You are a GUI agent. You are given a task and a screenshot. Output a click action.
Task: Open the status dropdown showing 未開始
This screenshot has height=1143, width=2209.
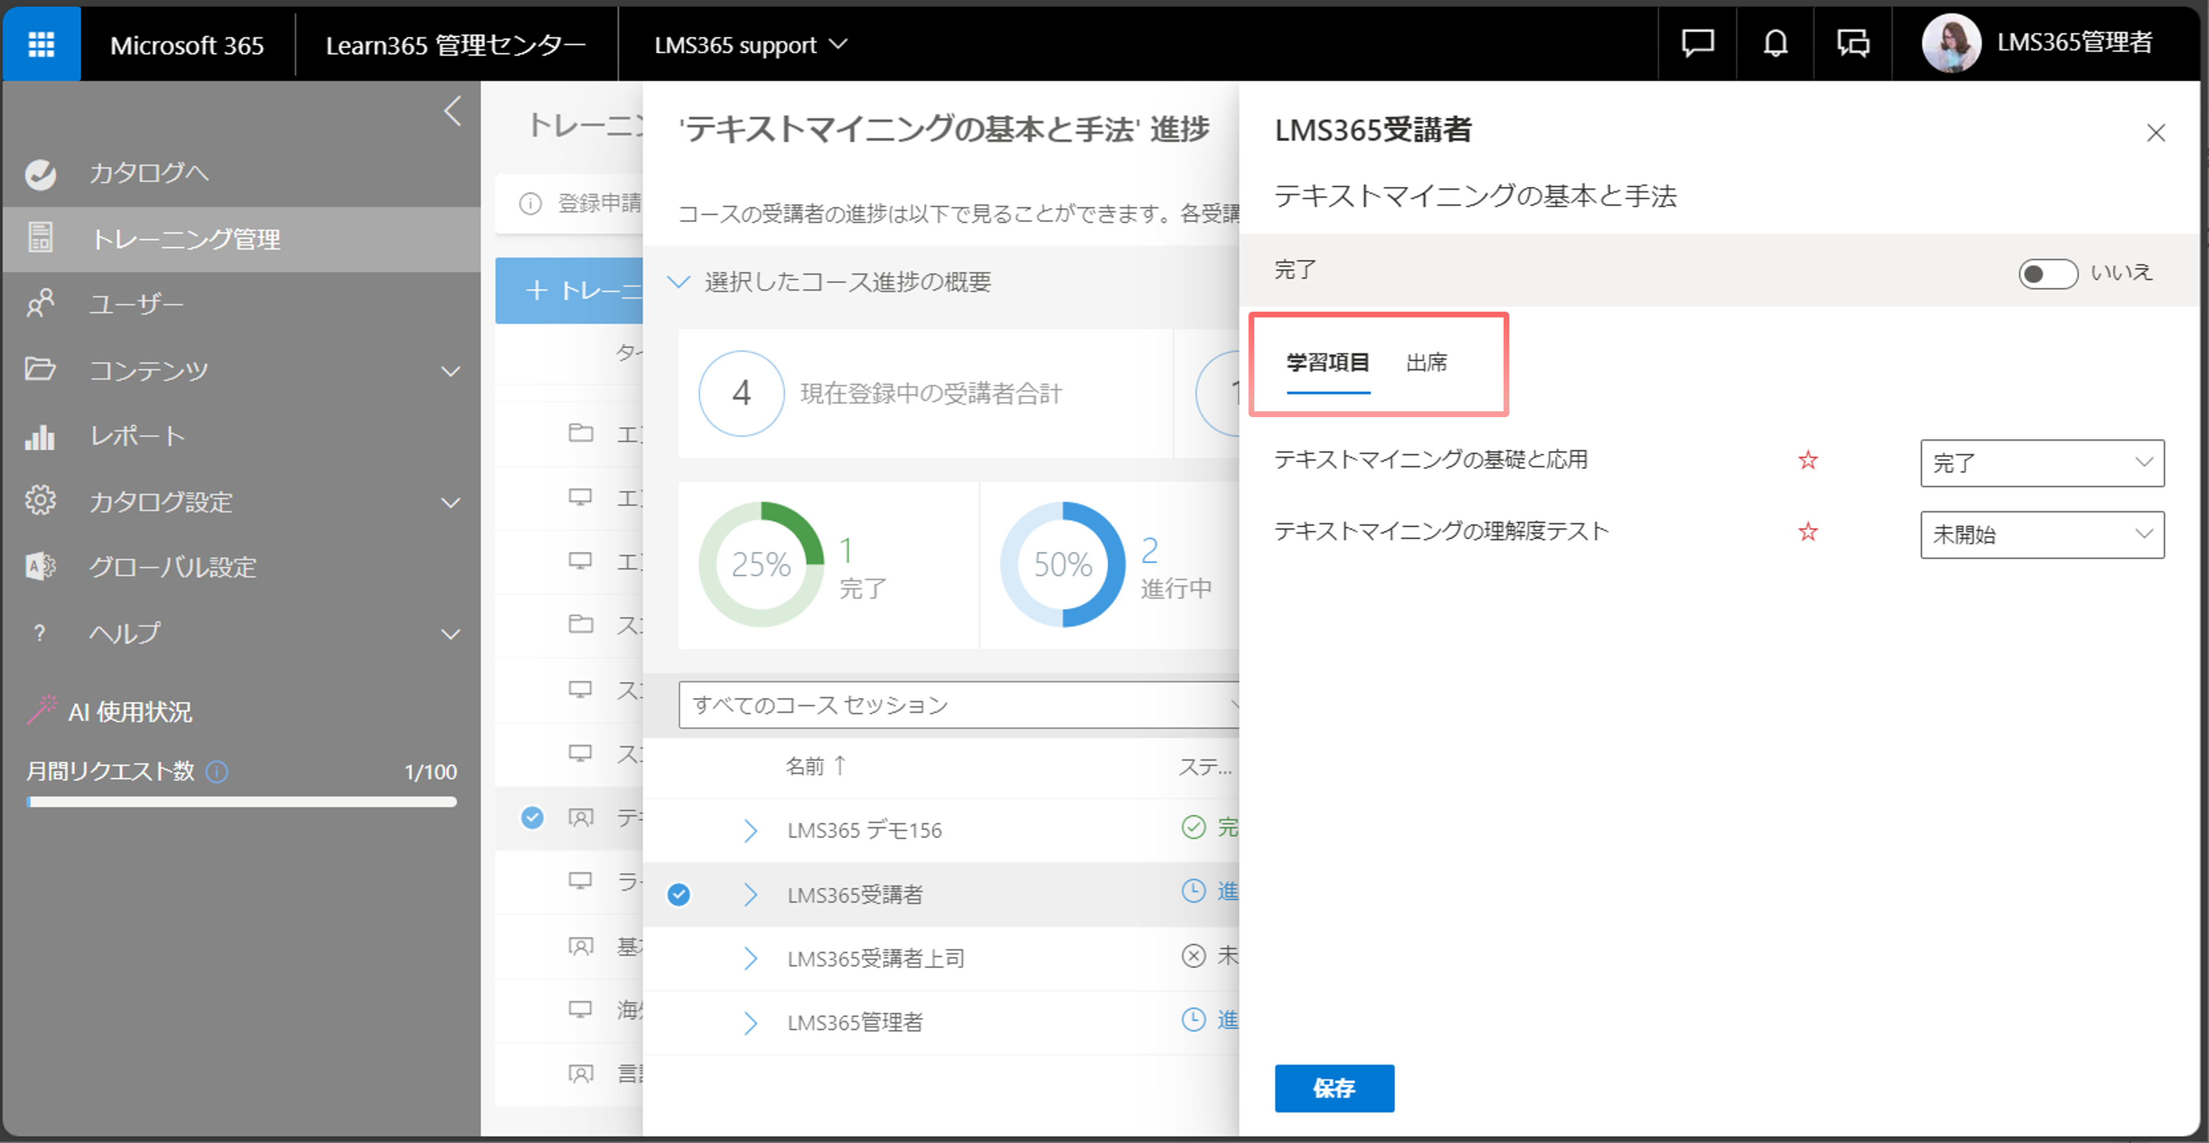point(2042,535)
